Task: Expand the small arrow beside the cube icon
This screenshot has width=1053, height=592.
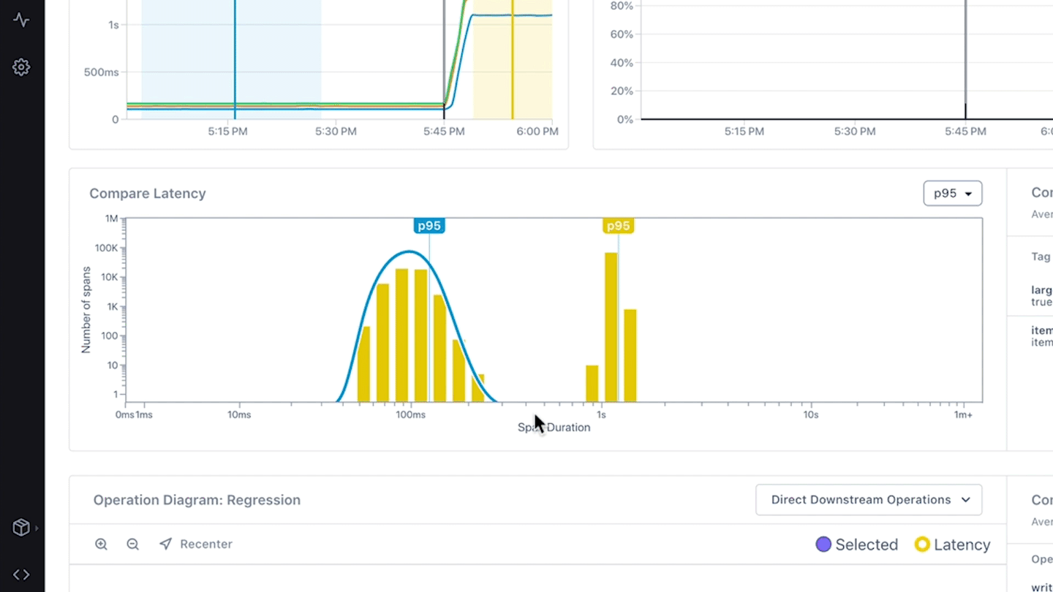Action: (x=37, y=528)
